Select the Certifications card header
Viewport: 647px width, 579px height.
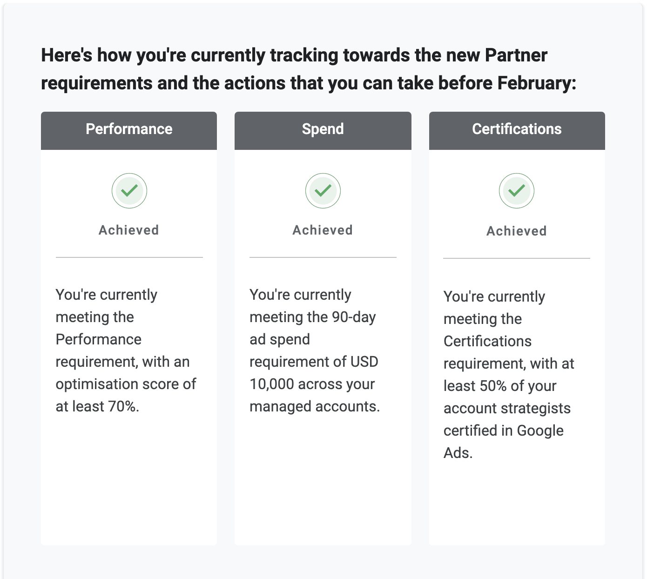[x=517, y=131]
